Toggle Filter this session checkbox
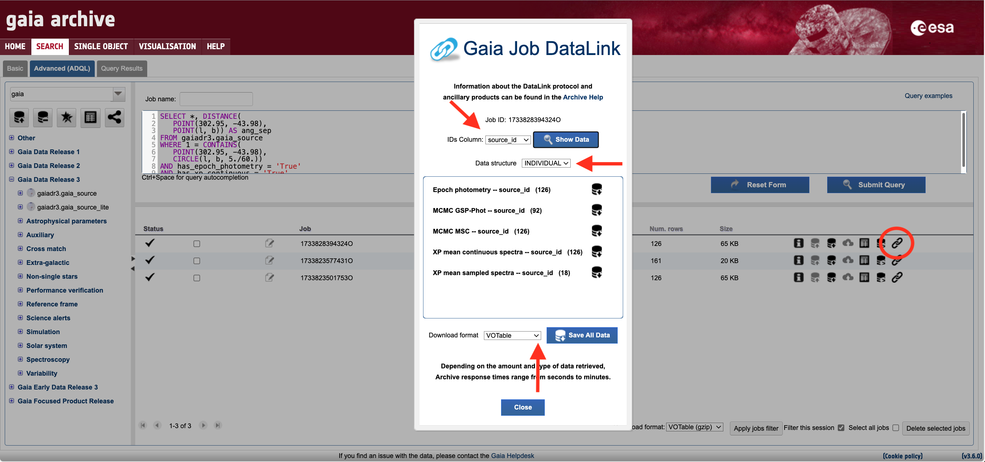 point(841,428)
